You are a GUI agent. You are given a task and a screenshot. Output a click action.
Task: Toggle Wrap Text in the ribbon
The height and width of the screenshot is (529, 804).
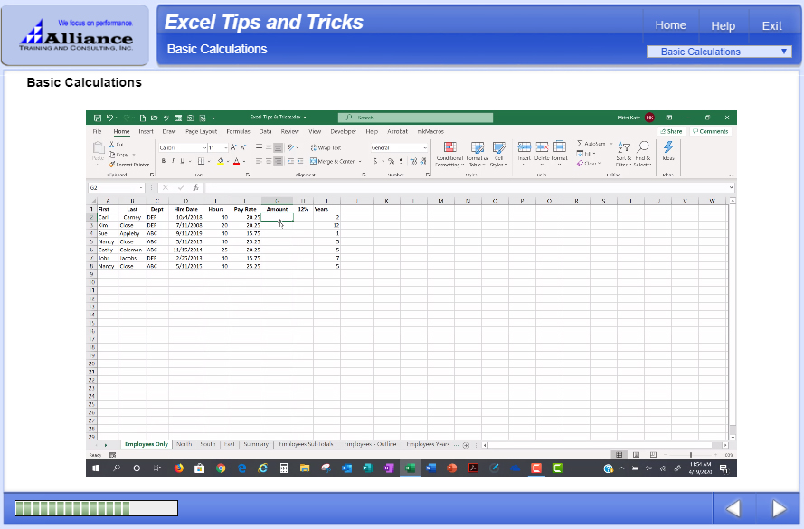326,147
